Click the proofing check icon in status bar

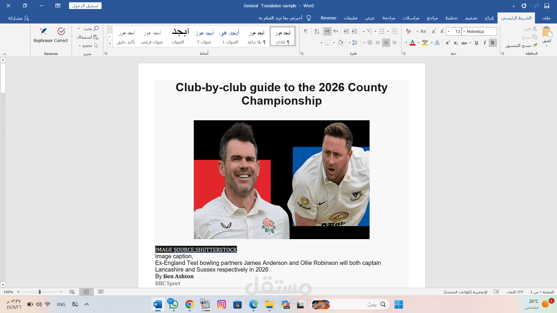point(496,292)
